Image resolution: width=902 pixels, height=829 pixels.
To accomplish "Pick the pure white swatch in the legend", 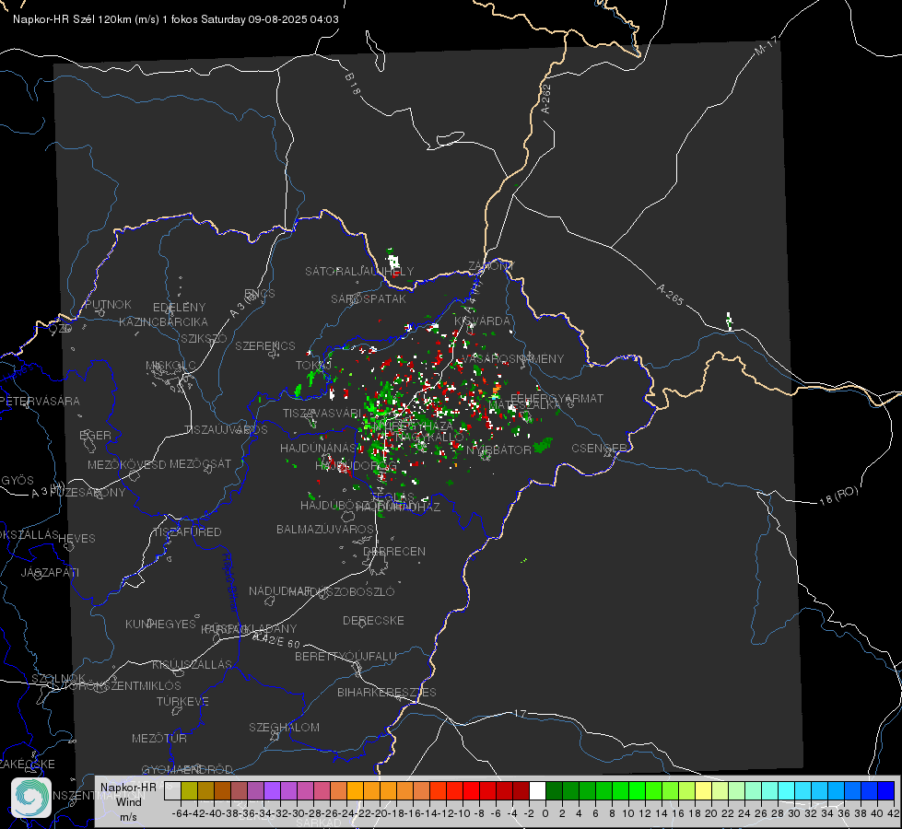I will (537, 790).
